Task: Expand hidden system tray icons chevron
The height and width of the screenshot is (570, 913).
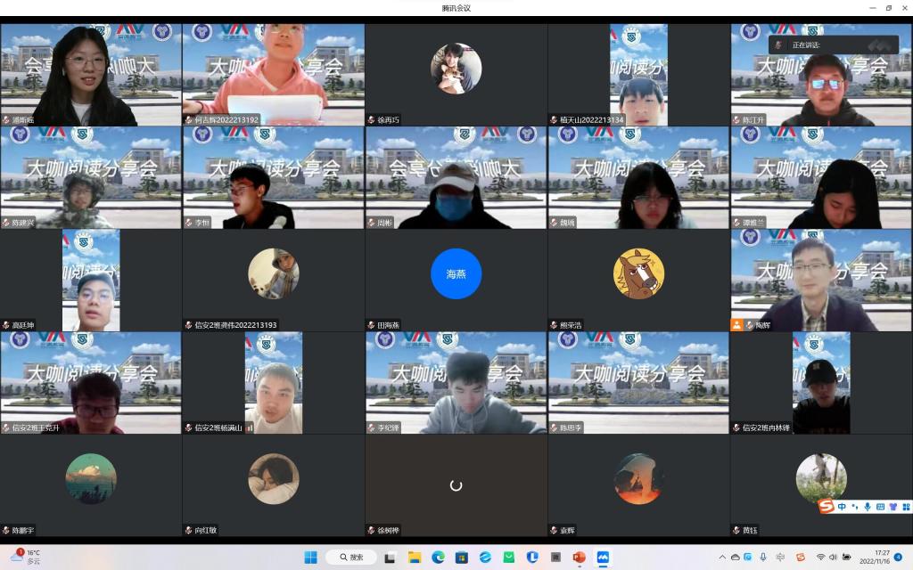Action: pyautogui.click(x=722, y=558)
